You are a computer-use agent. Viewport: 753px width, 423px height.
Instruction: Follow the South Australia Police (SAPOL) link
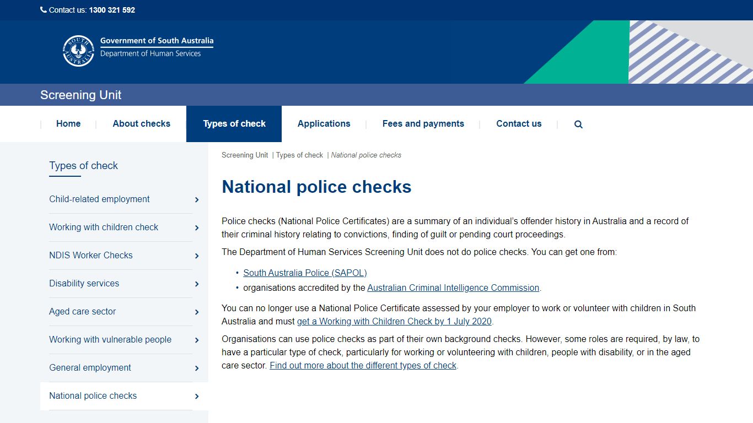(305, 273)
